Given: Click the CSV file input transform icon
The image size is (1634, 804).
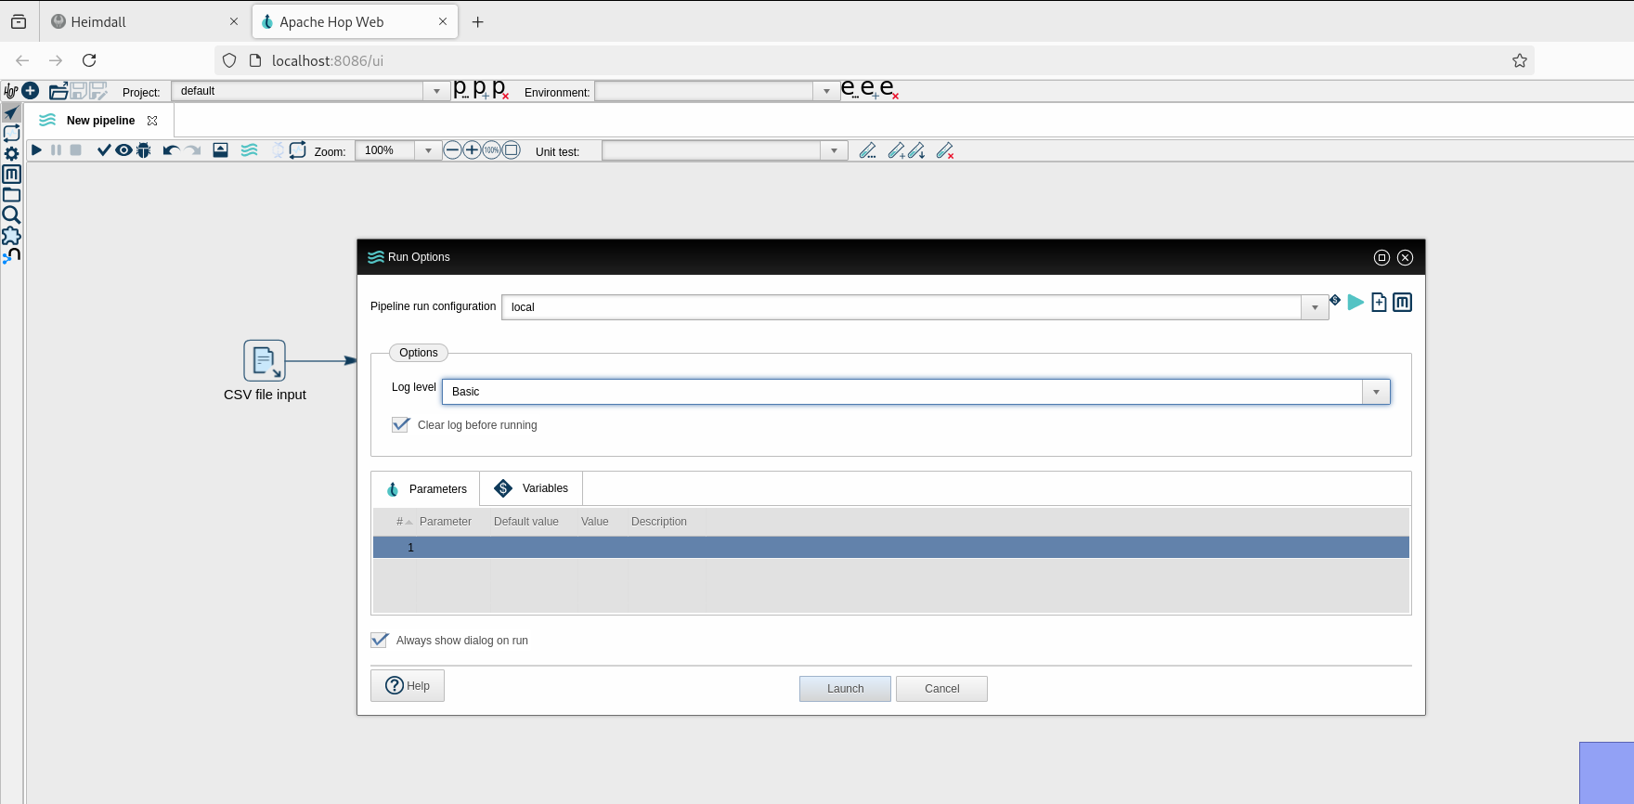Looking at the screenshot, I should pyautogui.click(x=265, y=360).
